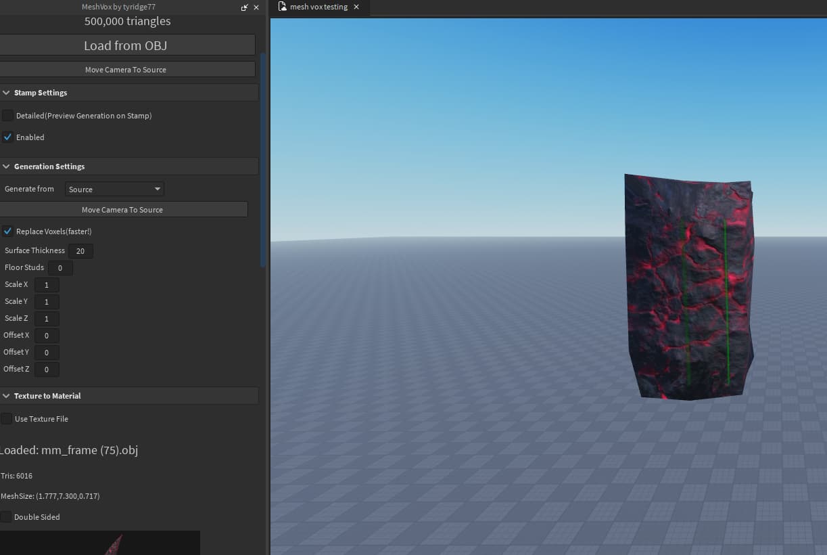Screen dimensions: 827x555
Task: Click the Load from OBJ button
Action: click(126, 45)
